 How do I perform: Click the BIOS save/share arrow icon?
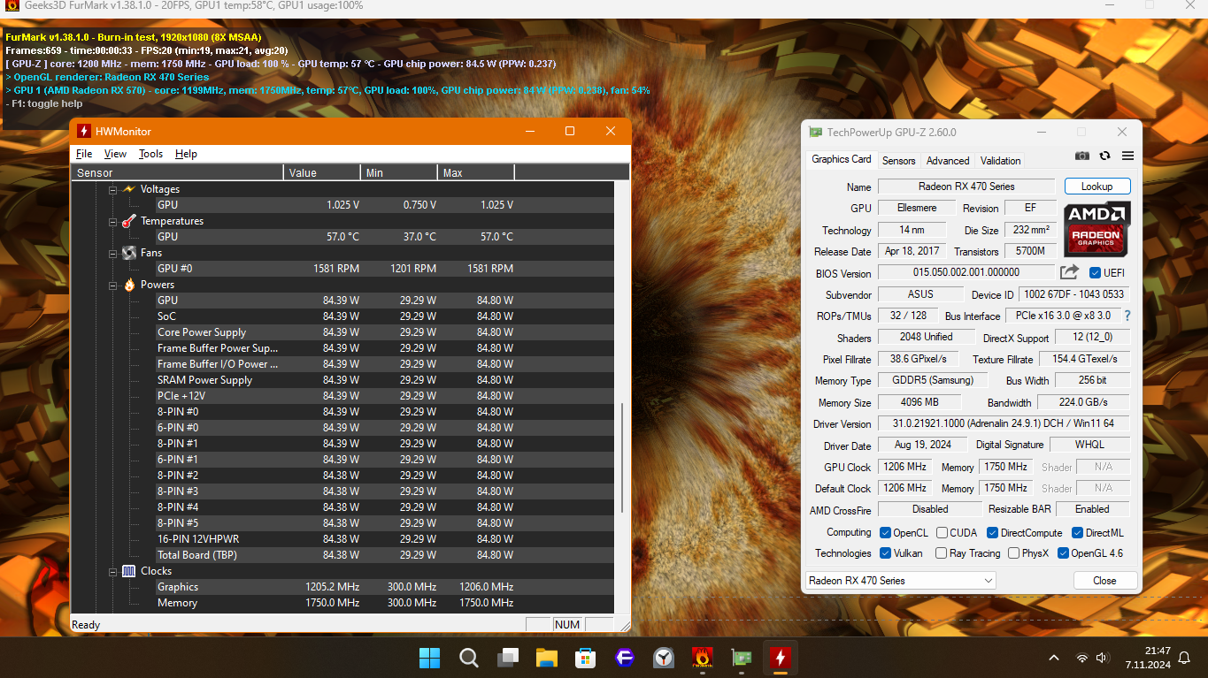click(x=1069, y=272)
